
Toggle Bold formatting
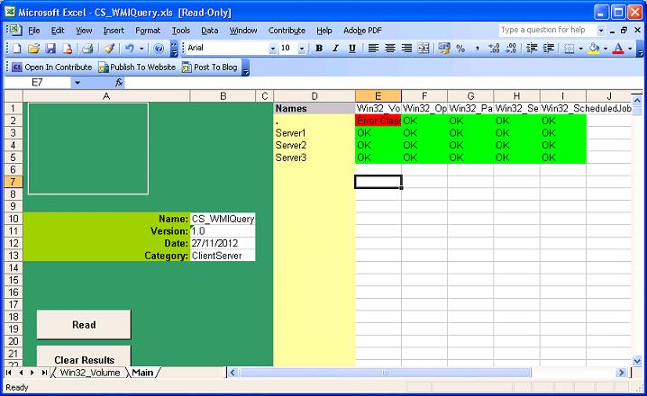[319, 49]
